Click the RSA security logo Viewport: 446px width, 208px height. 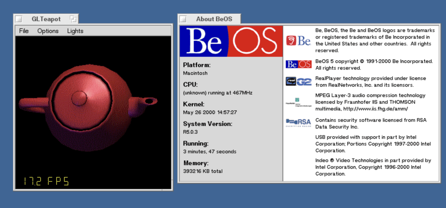298,122
